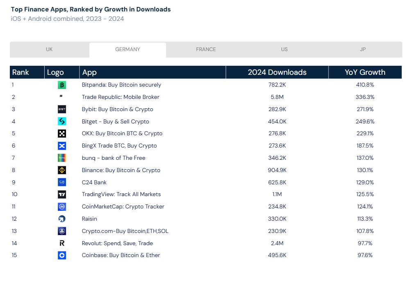This screenshot has width=419, height=282.
Task: Click the Revolut R logo icon
Action: 62,243
